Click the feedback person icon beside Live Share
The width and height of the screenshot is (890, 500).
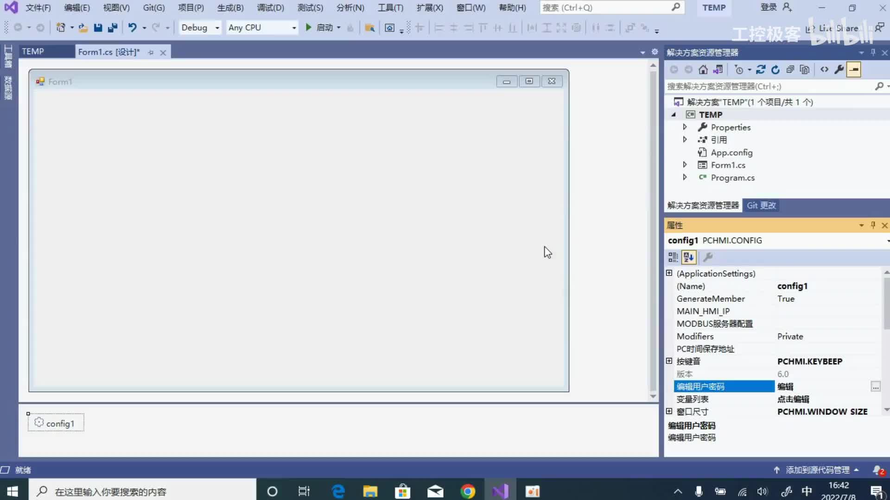(879, 28)
